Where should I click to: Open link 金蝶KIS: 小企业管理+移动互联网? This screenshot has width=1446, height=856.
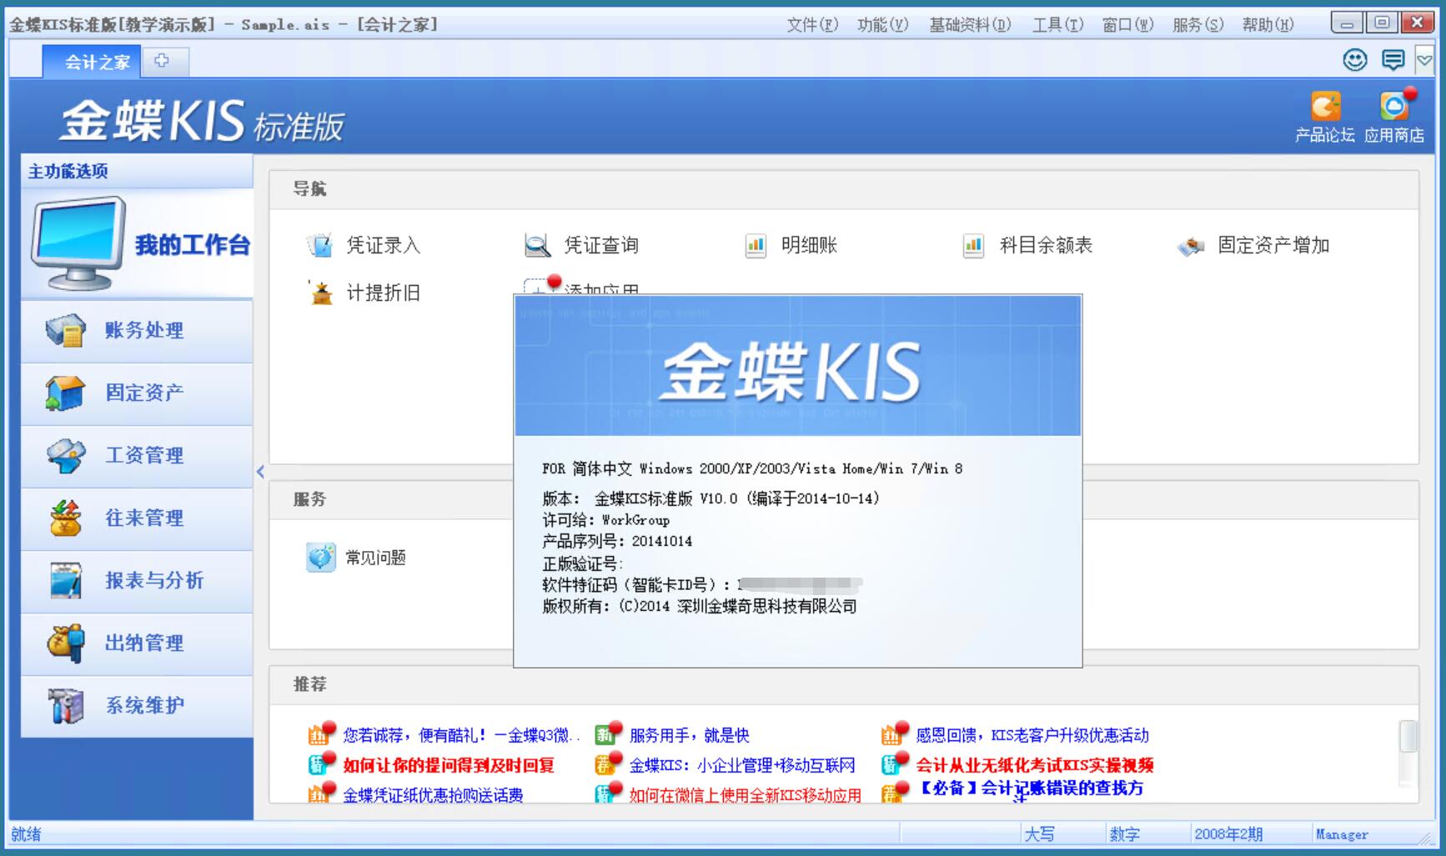pos(742,765)
